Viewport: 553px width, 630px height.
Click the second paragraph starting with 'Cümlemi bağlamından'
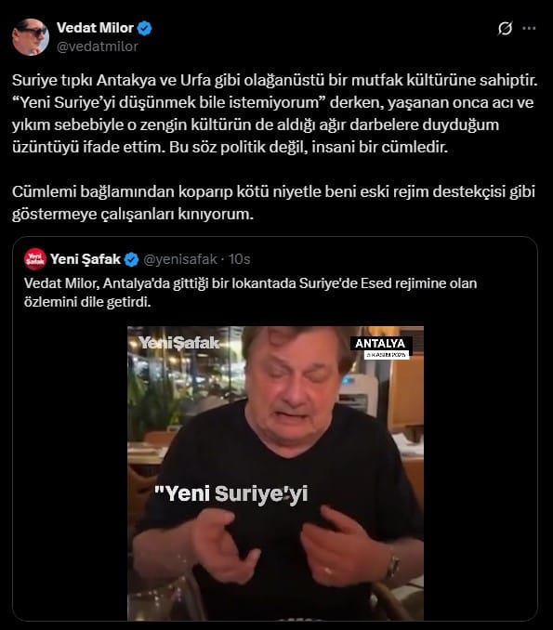pos(273,203)
